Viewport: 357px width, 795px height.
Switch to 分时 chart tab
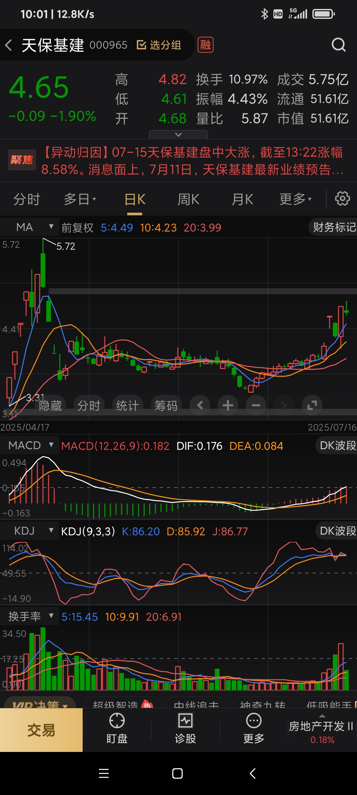coord(27,199)
